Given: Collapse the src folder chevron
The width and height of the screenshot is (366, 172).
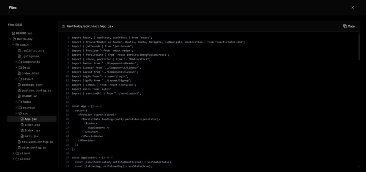Looking at the screenshot, I should tap(16, 113).
